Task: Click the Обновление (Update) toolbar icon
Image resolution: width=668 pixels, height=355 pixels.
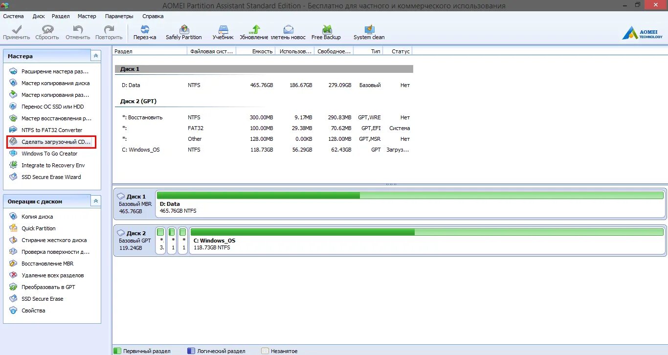Action: [254, 32]
